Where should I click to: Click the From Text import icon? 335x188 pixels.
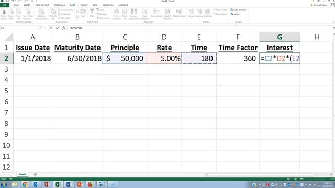click(18, 14)
